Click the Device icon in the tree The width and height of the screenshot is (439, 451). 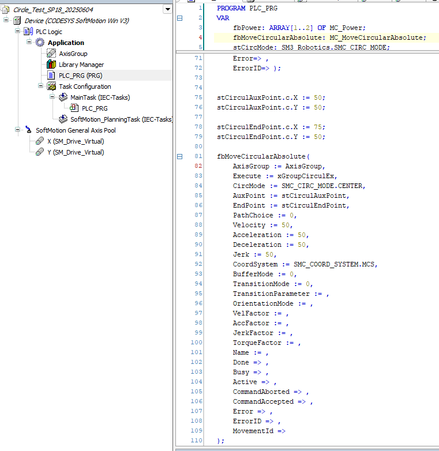pos(17,21)
